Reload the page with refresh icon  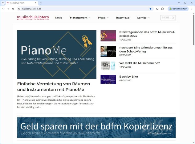[x=13, y=9]
